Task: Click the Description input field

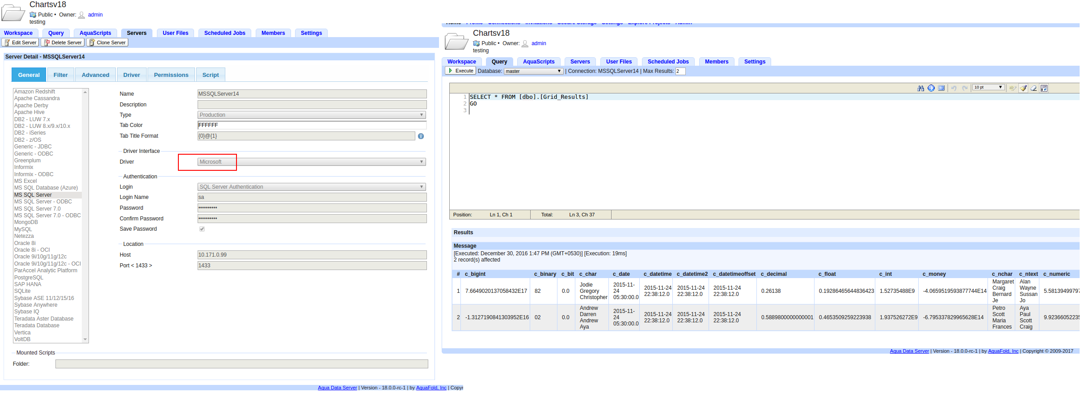Action: click(x=312, y=105)
